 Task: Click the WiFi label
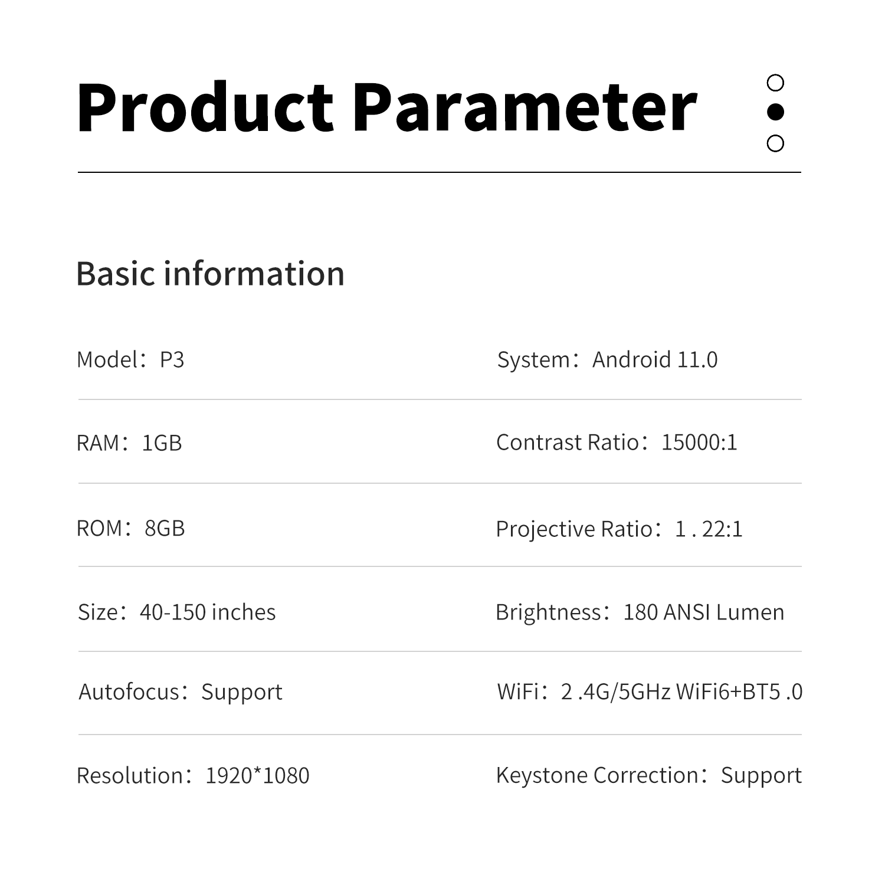tap(517, 691)
